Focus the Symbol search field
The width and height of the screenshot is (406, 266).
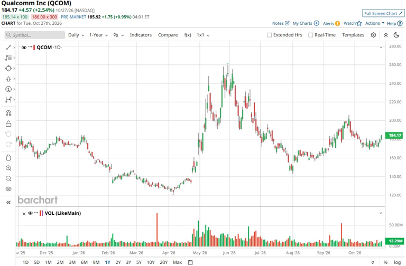tap(35, 35)
